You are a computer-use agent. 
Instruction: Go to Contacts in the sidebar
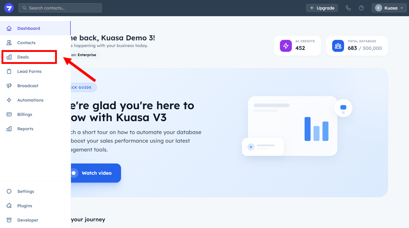point(26,43)
